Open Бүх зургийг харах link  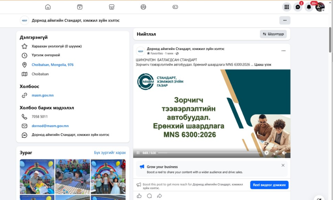click(x=110, y=152)
